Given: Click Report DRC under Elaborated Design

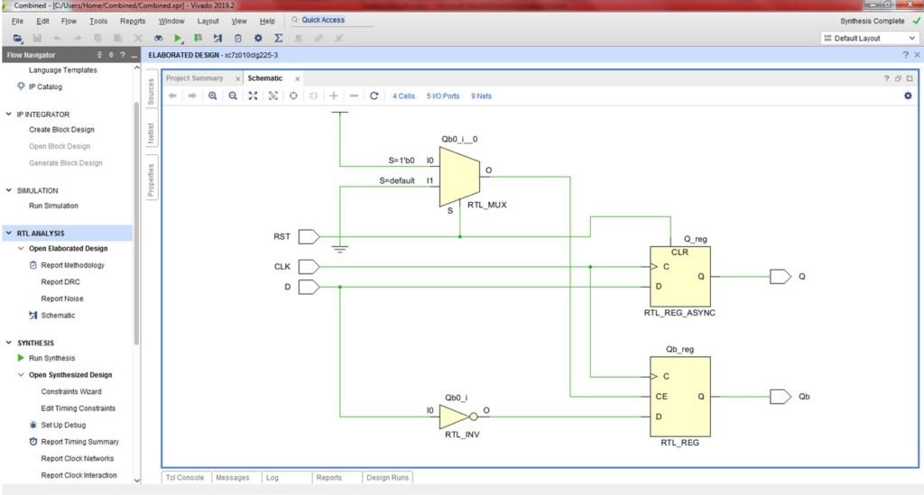Looking at the screenshot, I should pos(60,282).
